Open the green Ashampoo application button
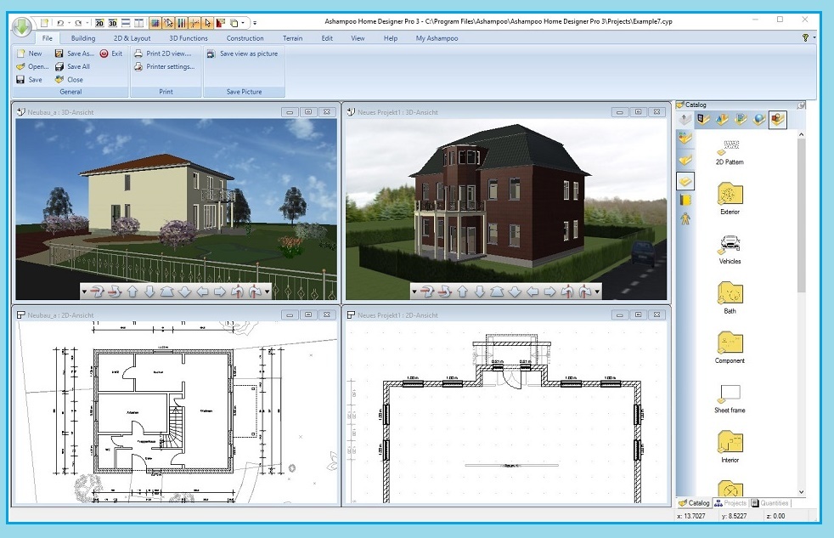The image size is (834, 538). [20, 25]
